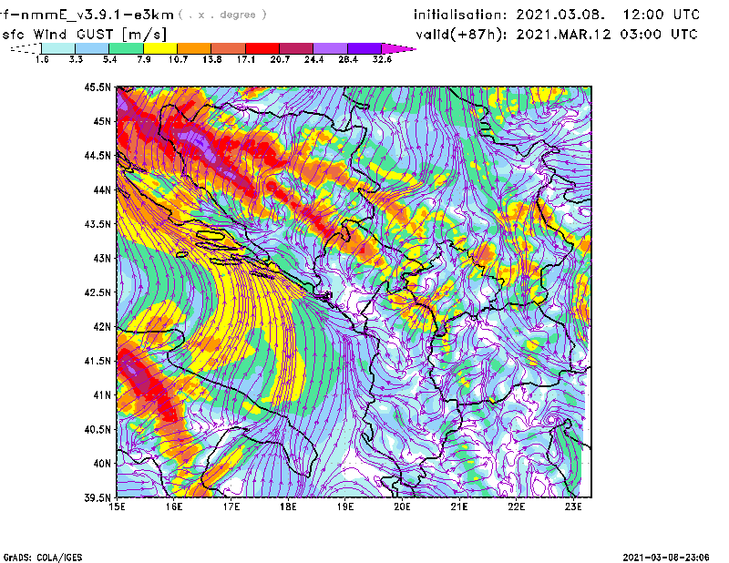
Task: Click the latitude label 41N
Action: [x=102, y=395]
